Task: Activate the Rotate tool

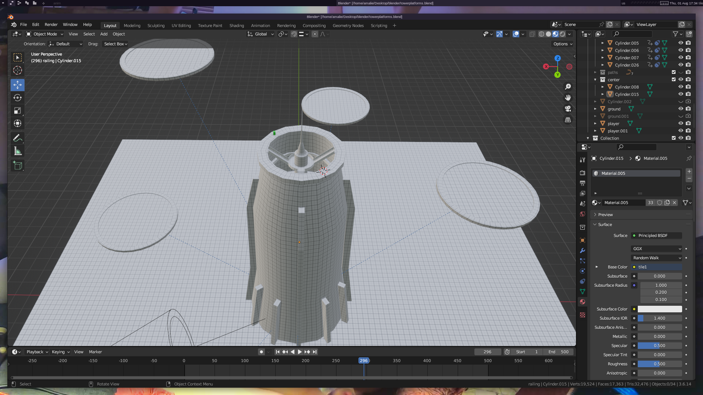Action: tap(17, 98)
